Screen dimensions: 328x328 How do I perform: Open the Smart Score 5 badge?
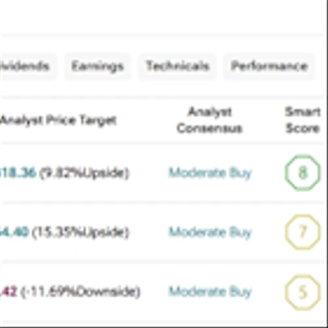point(302,293)
